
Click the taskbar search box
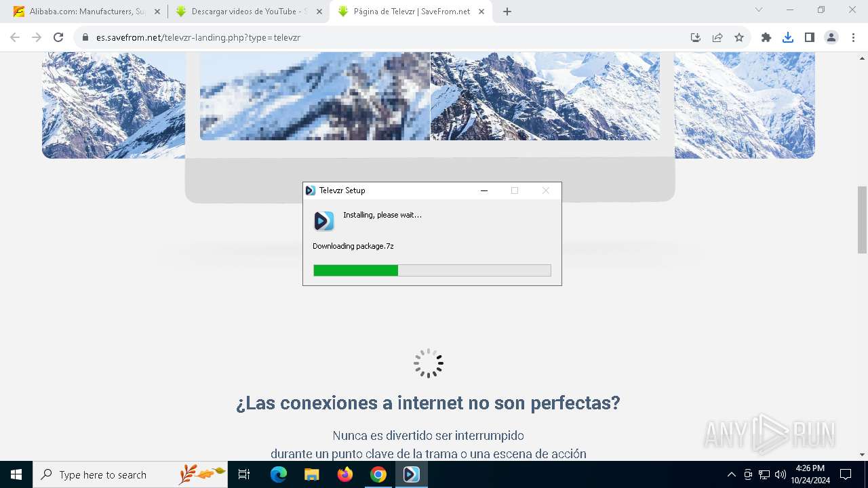click(x=130, y=474)
